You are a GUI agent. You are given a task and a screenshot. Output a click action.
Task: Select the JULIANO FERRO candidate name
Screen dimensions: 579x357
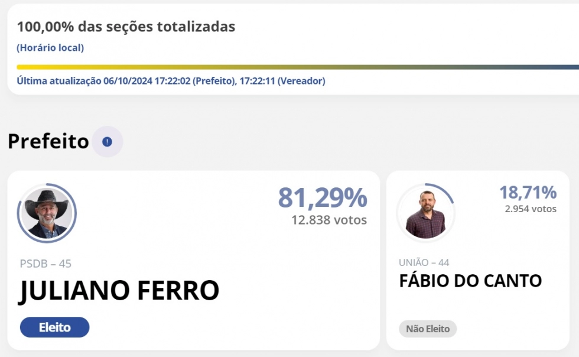pyautogui.click(x=119, y=291)
